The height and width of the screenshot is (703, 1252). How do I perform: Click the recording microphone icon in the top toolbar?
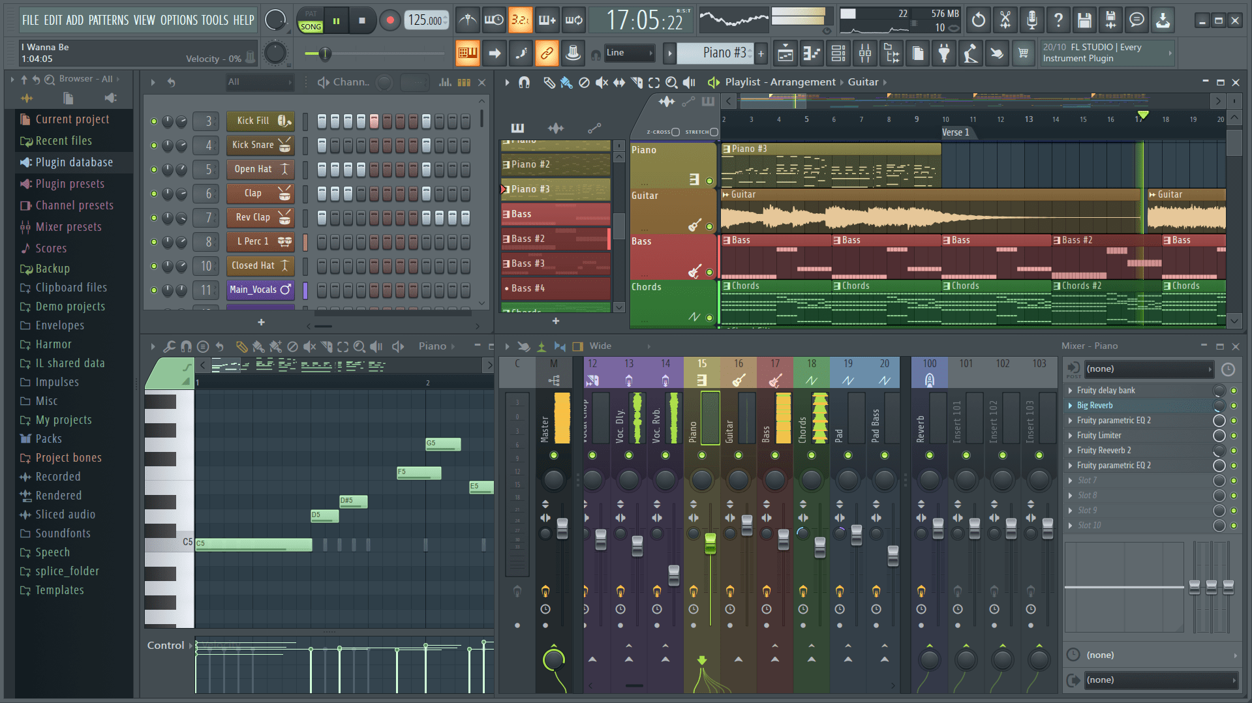click(x=1031, y=20)
